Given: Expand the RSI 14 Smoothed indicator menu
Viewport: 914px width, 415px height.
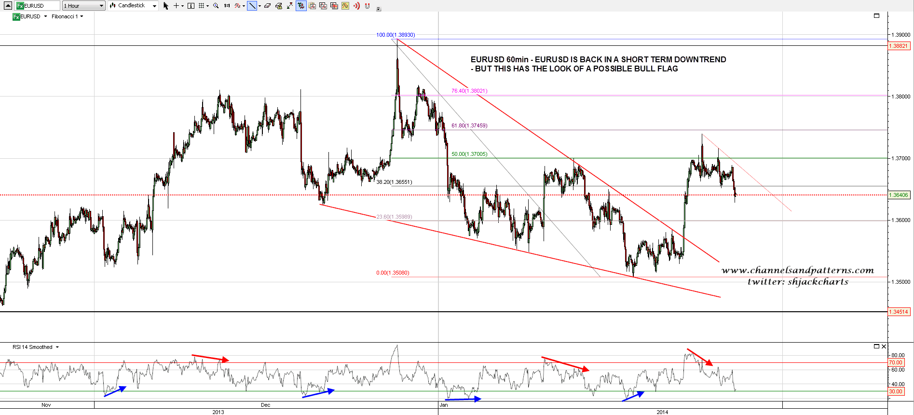Looking at the screenshot, I should pos(57,347).
